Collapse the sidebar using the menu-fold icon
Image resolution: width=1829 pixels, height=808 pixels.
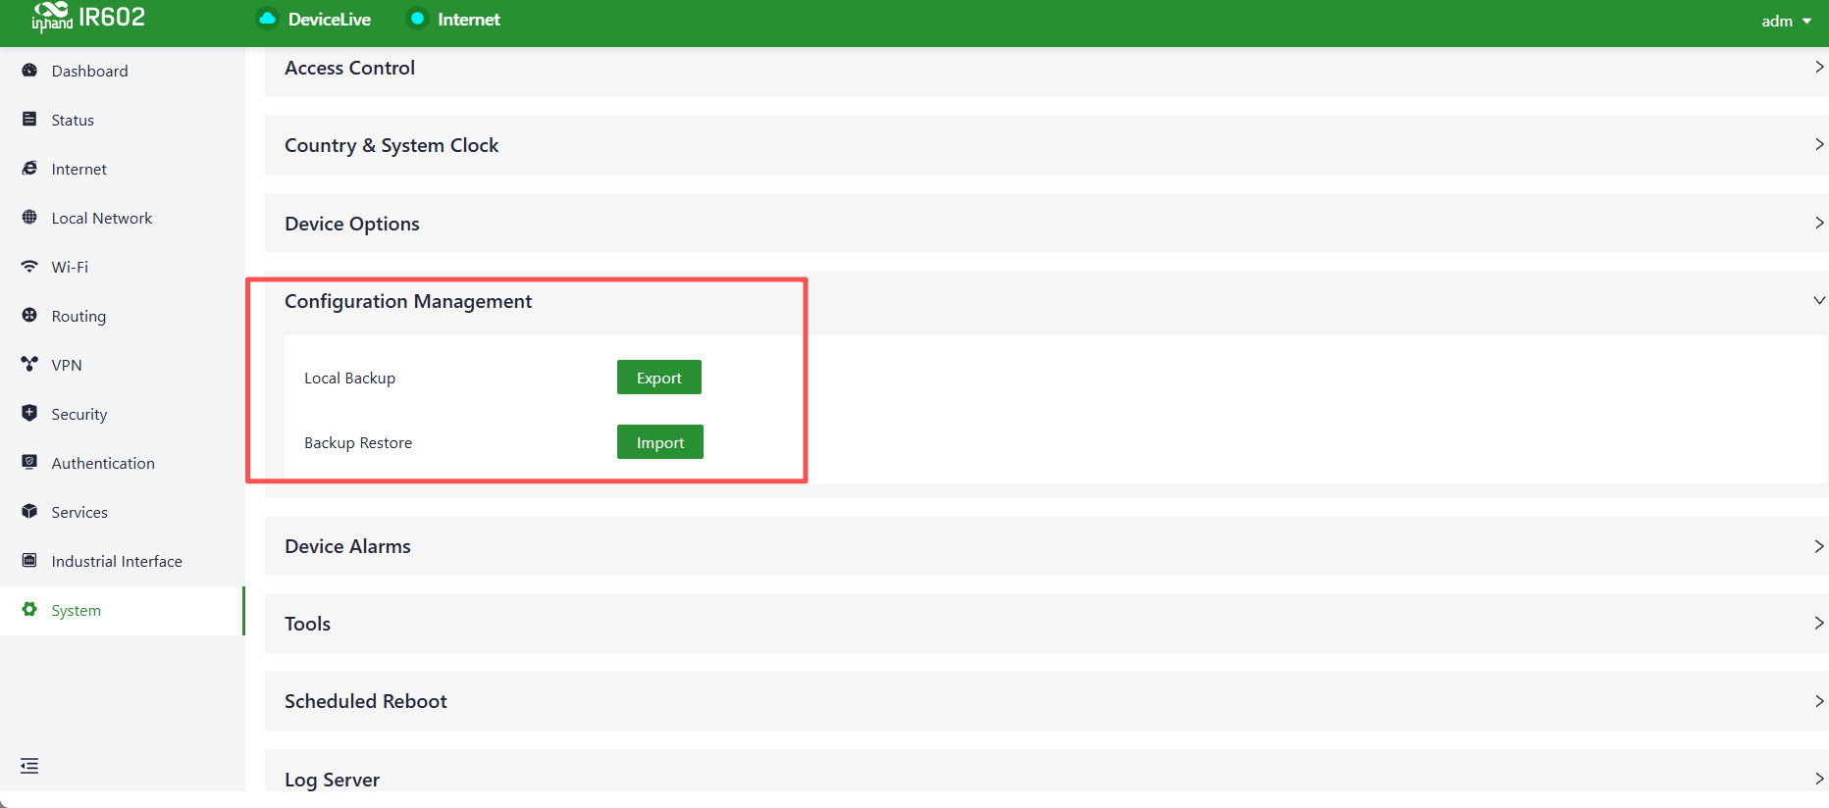(x=29, y=766)
